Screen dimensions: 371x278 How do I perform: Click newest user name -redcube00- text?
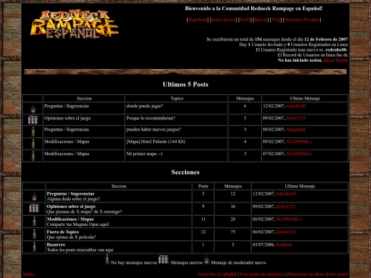(x=336, y=50)
